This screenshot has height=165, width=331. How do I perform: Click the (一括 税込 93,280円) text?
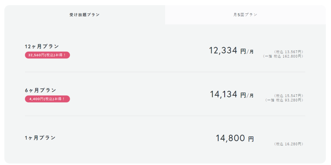pyautogui.click(x=284, y=100)
